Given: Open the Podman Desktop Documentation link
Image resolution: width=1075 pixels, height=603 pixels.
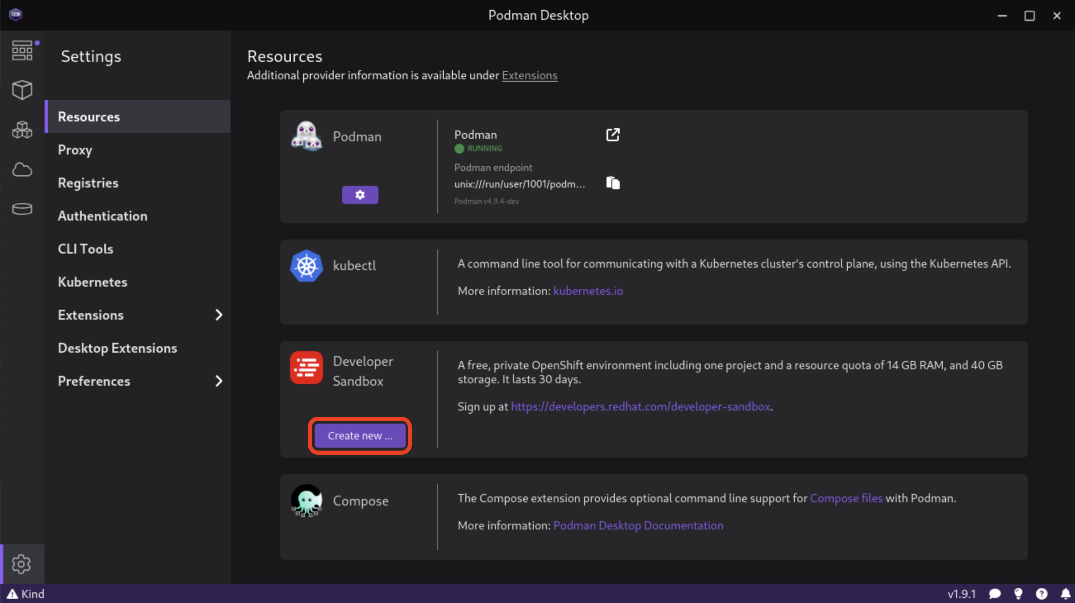Looking at the screenshot, I should click(638, 525).
